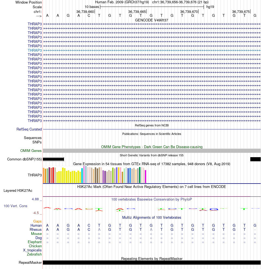Click the Rhesus alignment row label

point(36,229)
